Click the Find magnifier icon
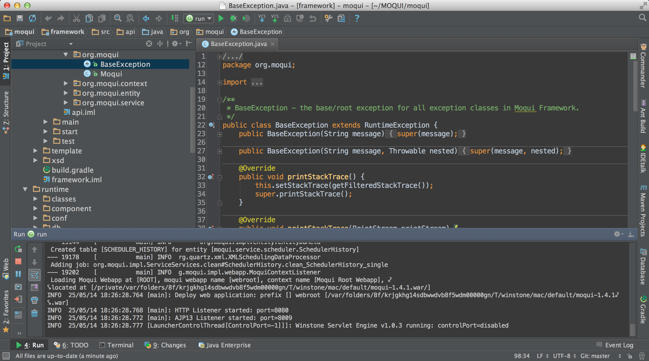The image size is (649, 361). [118, 18]
